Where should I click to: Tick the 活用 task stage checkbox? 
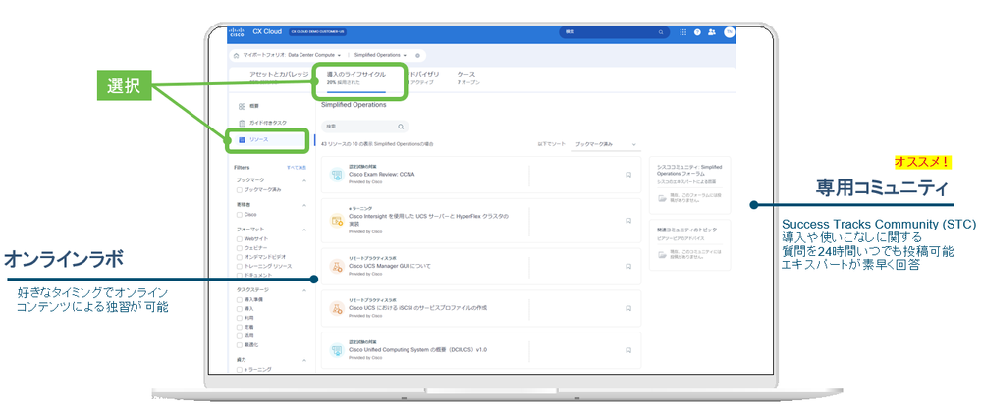click(x=239, y=336)
